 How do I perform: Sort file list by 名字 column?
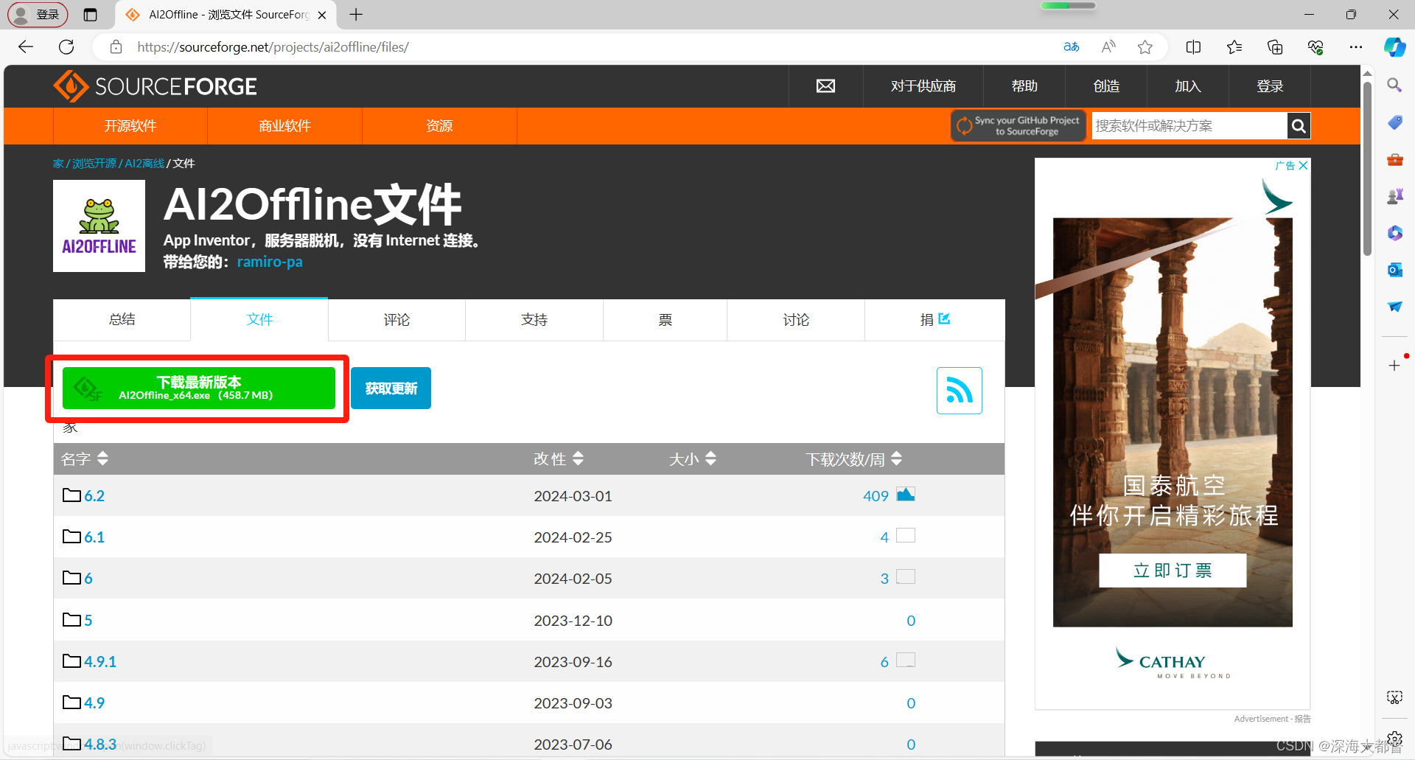tap(85, 459)
